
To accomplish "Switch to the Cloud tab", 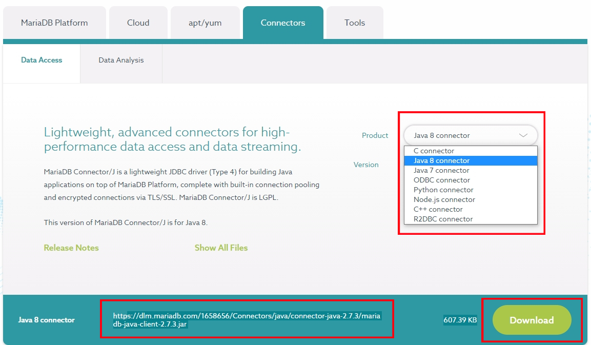I will coord(138,23).
